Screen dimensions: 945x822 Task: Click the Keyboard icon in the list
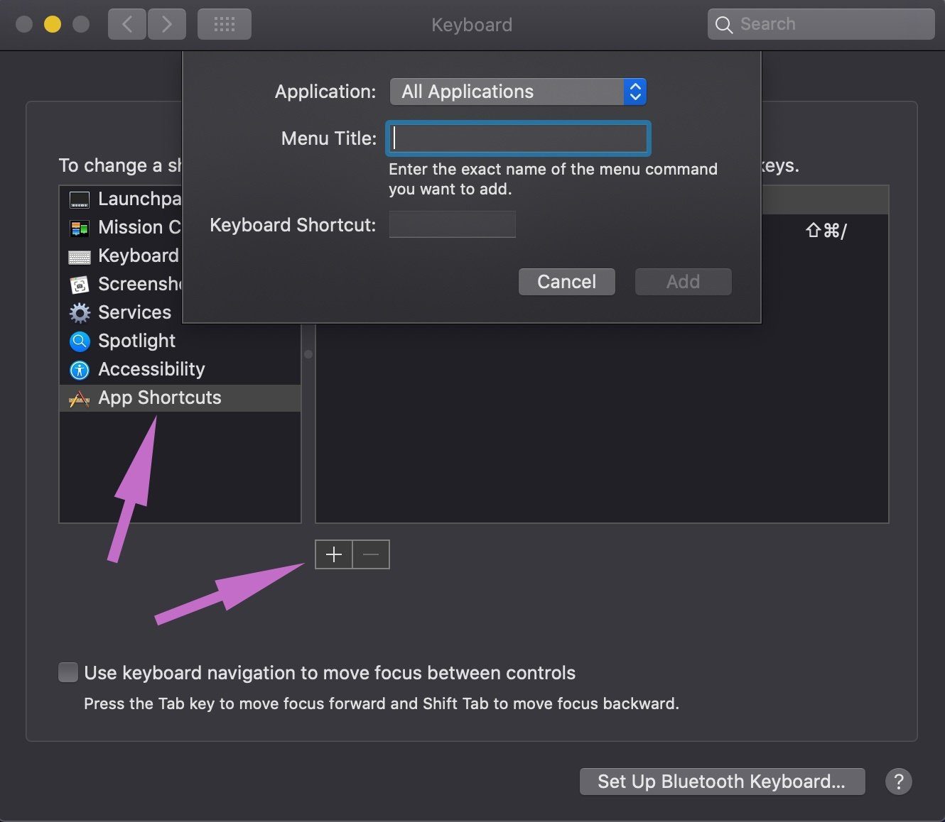click(80, 256)
